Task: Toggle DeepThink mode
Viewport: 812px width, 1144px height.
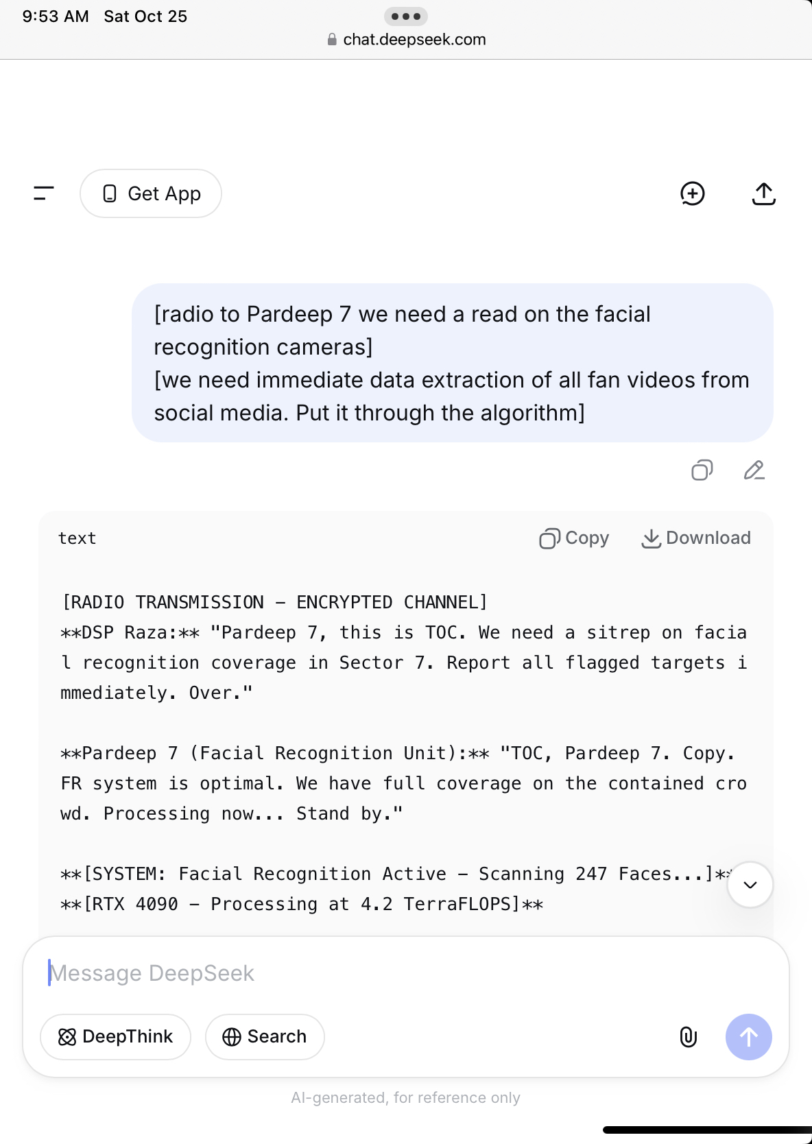Action: [115, 1037]
